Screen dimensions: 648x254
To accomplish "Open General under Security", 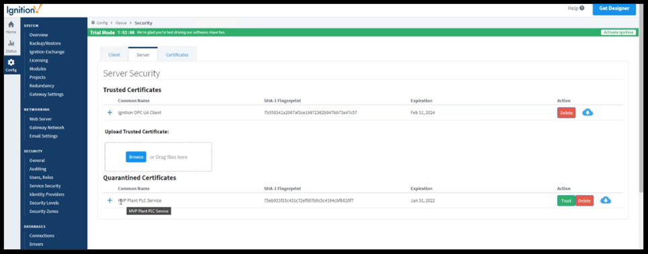I will tap(37, 160).
